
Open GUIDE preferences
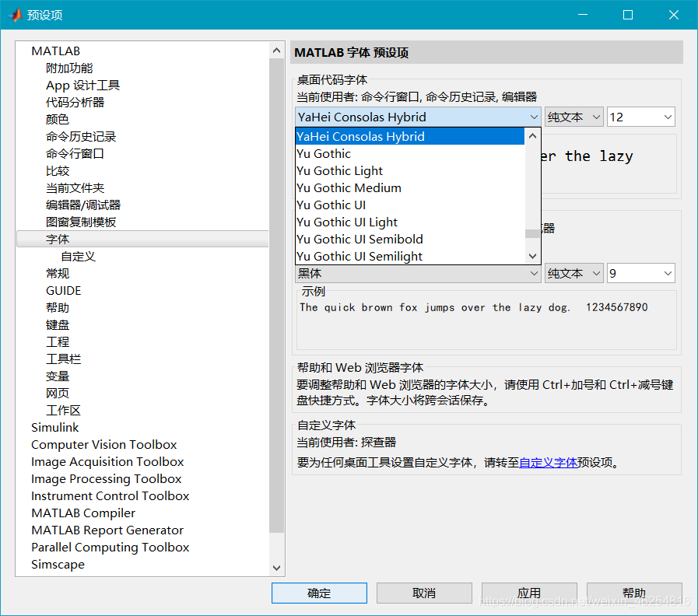click(x=63, y=291)
